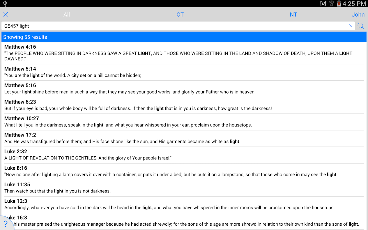Viewport: 368px width, 230px height.
Task: Select the All filter tab
Action: tap(67, 15)
